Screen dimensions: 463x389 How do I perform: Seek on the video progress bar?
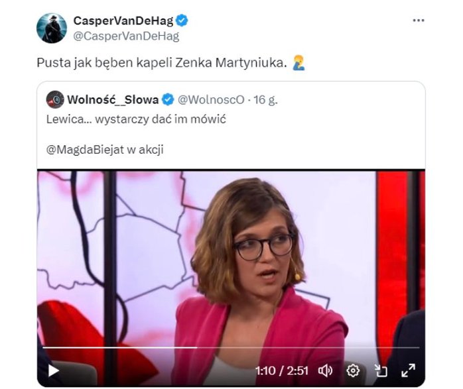(x=231, y=348)
